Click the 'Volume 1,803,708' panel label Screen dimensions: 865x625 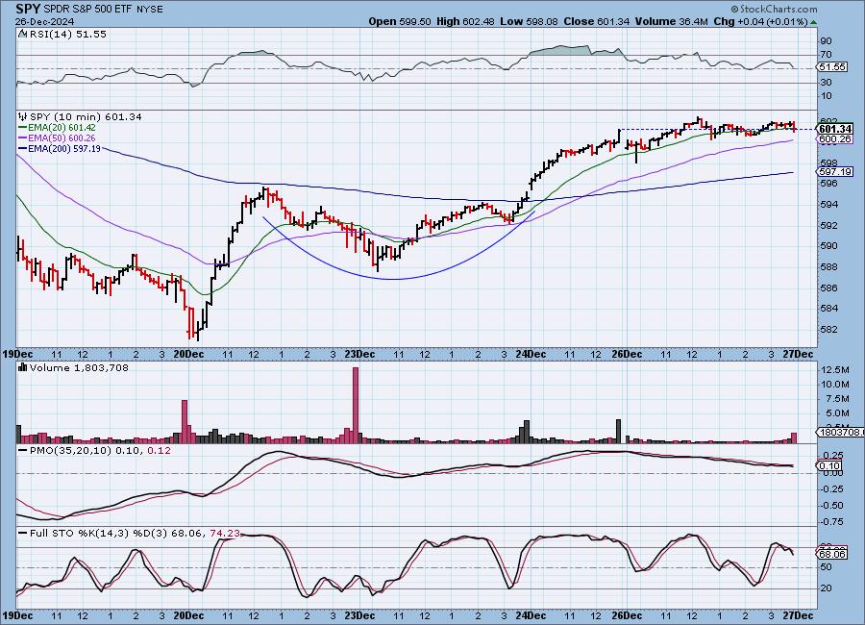tap(79, 367)
